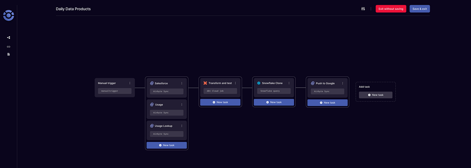Select Airbyte Sync tag under Push to Google

tap(327, 91)
